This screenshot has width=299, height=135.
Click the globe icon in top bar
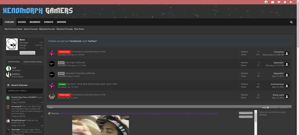[285, 2]
